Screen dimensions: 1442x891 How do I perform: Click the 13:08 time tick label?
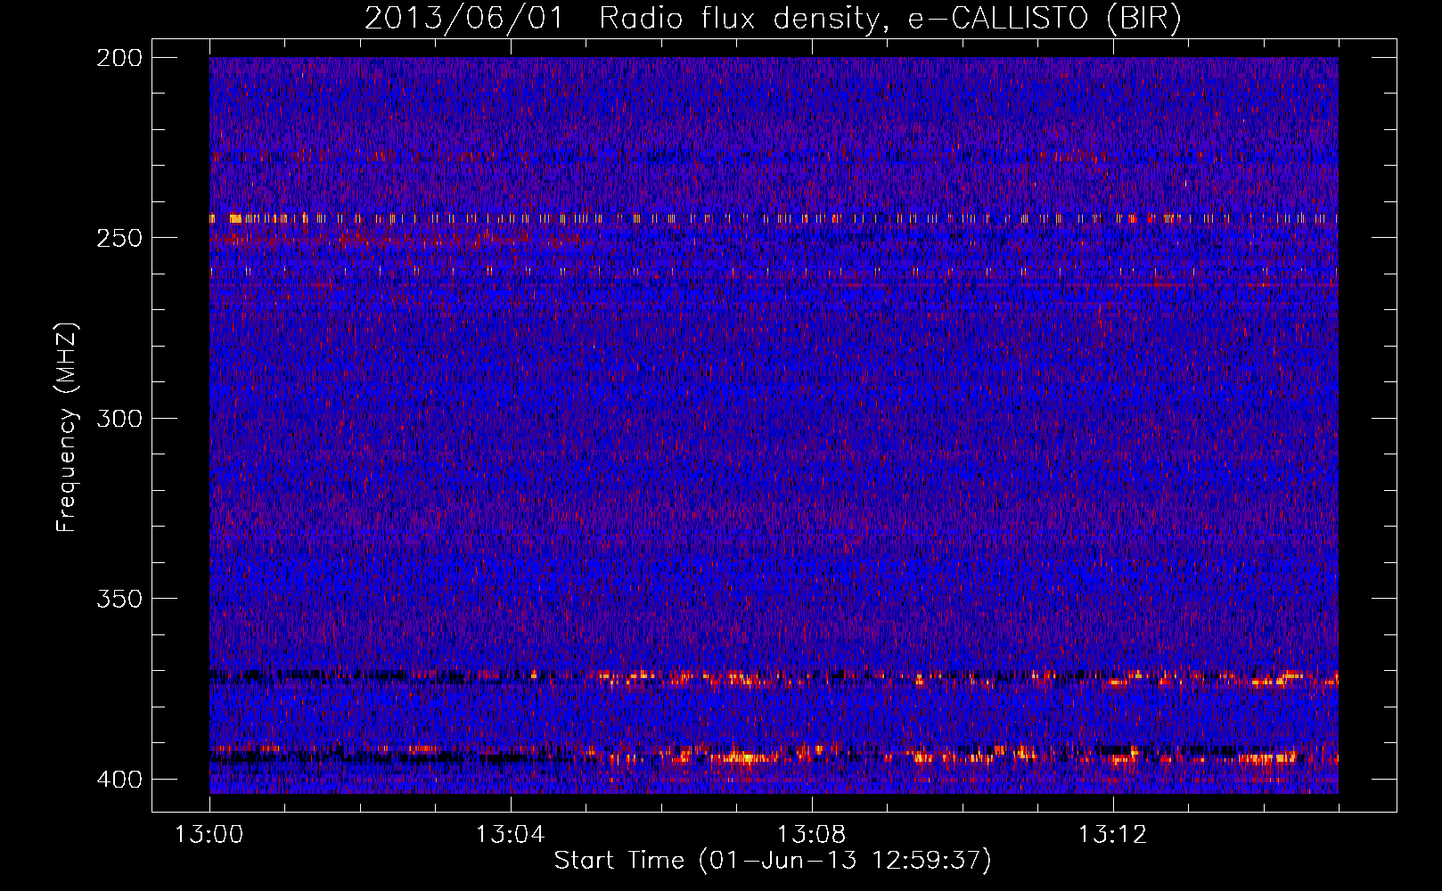coord(811,835)
